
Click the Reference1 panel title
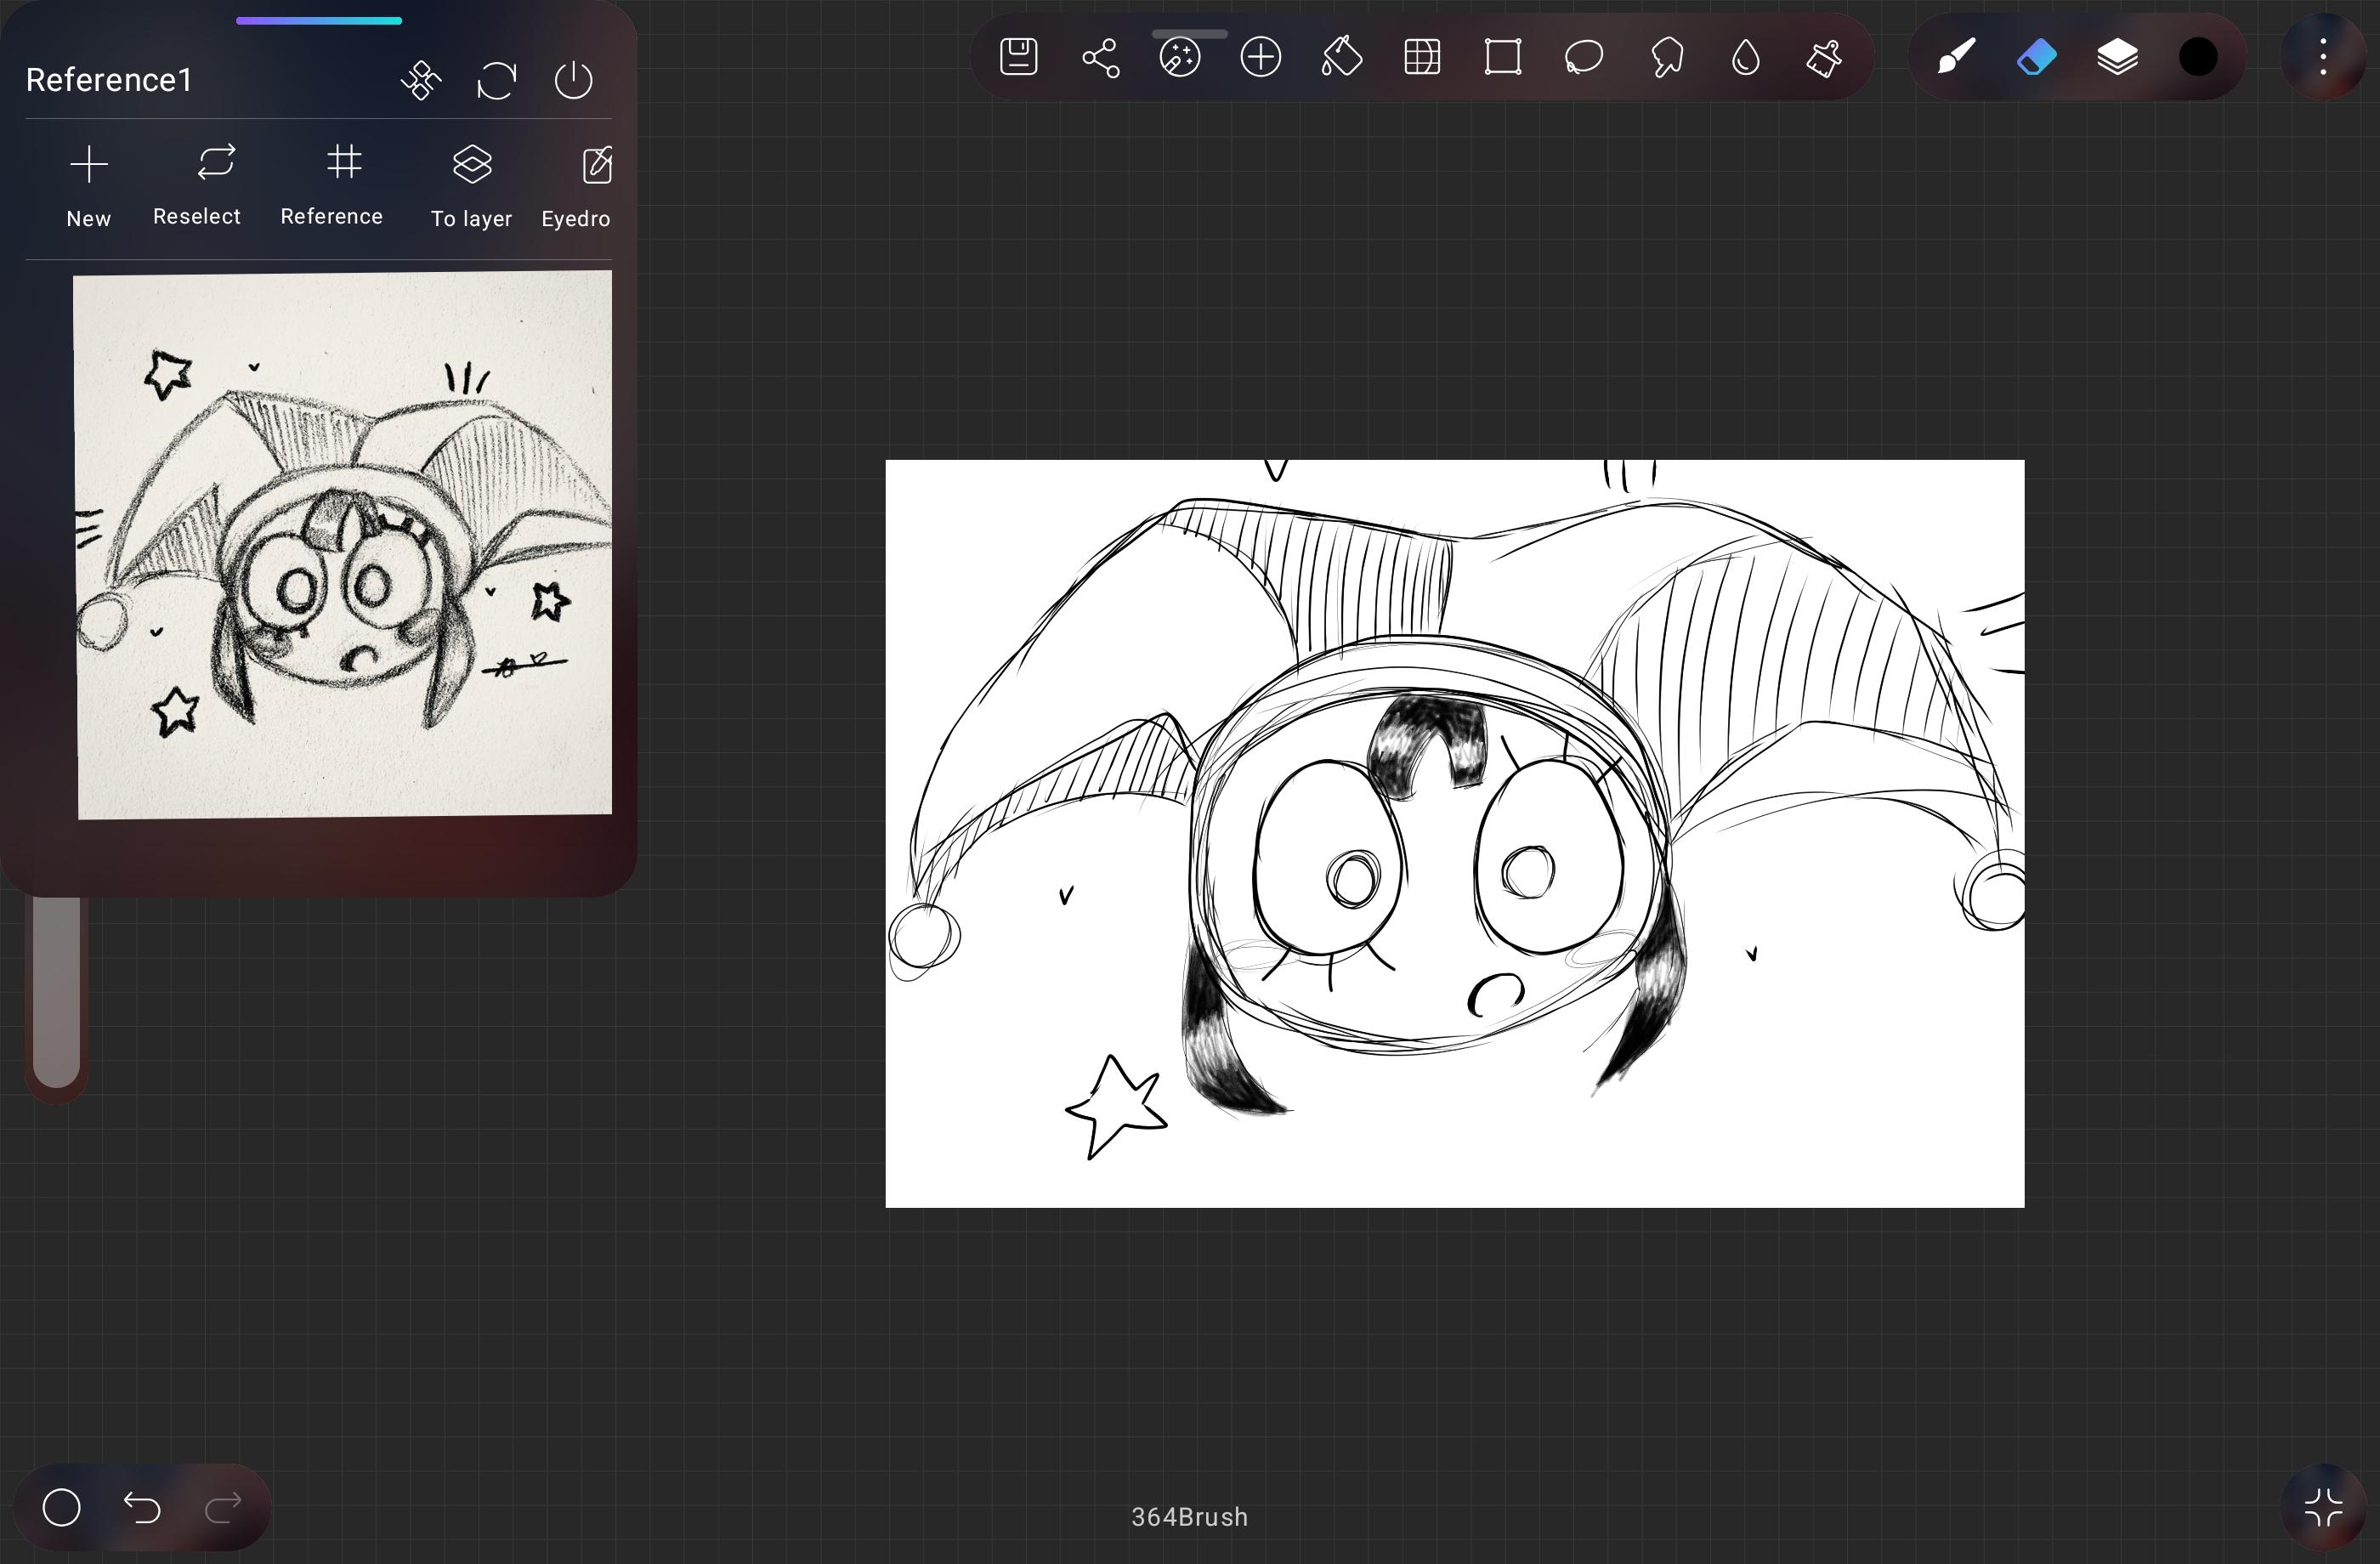tap(109, 80)
